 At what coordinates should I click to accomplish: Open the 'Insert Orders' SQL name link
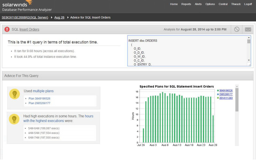pos(29,29)
